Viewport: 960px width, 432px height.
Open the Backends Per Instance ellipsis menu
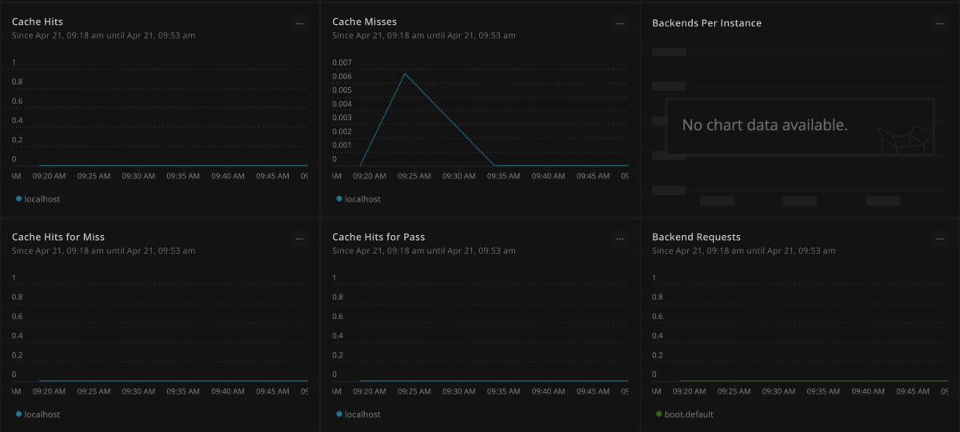click(939, 23)
